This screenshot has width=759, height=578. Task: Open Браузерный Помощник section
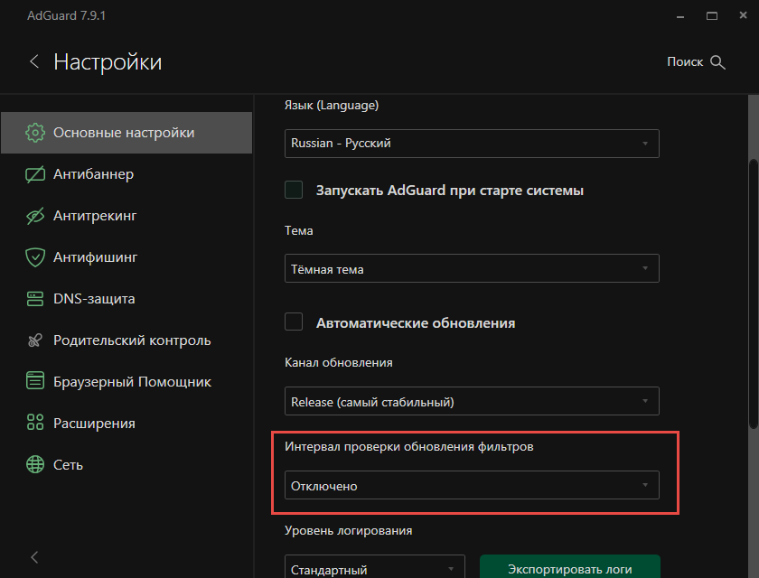[126, 382]
